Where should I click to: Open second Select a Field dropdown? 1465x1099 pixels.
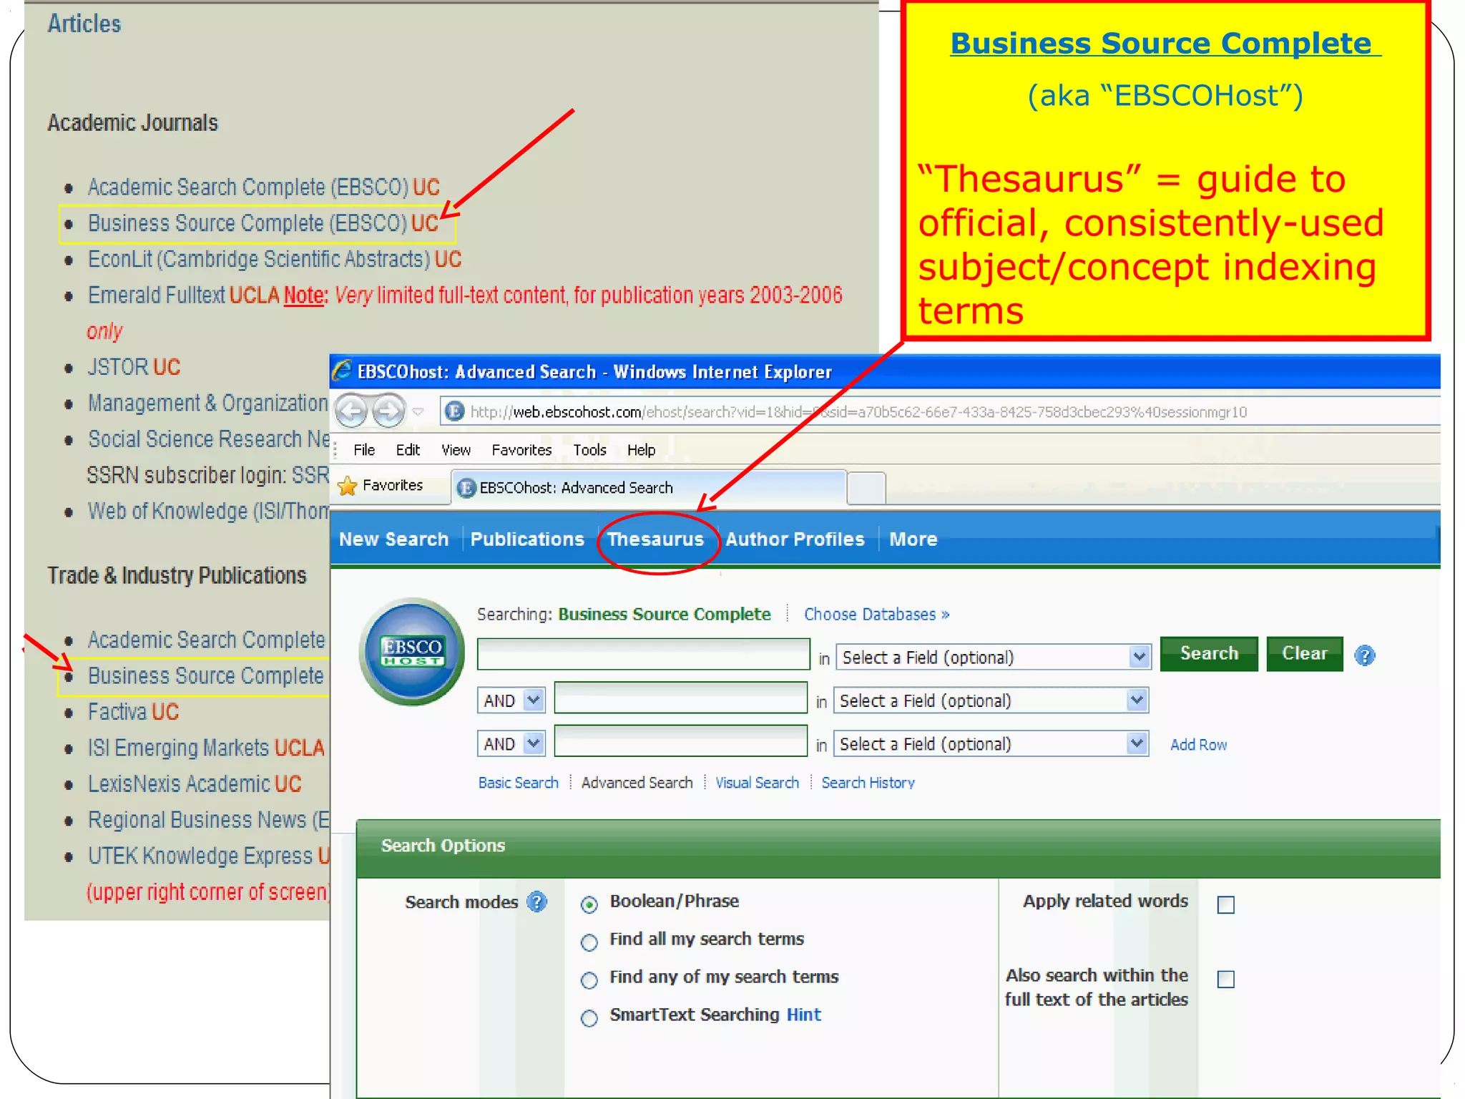tap(991, 700)
